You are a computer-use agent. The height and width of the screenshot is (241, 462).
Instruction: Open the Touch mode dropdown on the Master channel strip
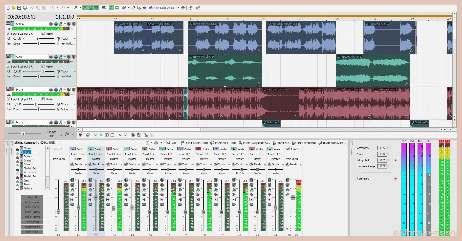click(301, 164)
